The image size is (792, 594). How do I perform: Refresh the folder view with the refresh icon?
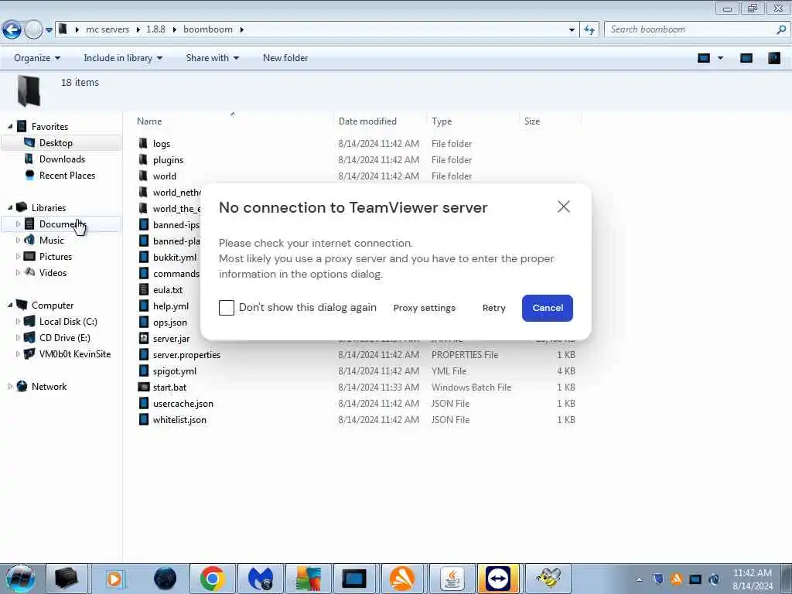coord(589,30)
